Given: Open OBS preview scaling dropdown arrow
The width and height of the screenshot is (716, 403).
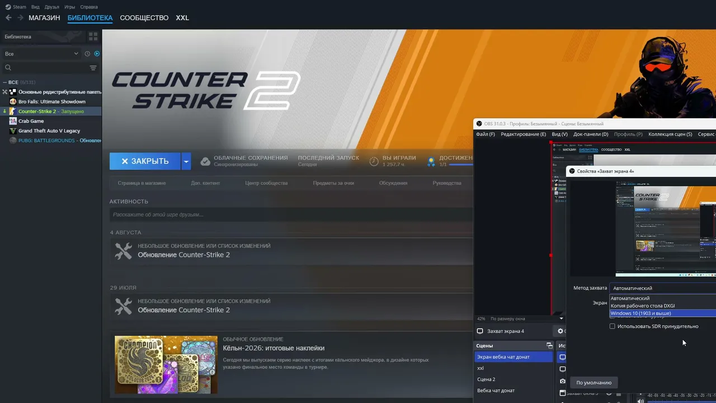Looking at the screenshot, I should click(561, 319).
